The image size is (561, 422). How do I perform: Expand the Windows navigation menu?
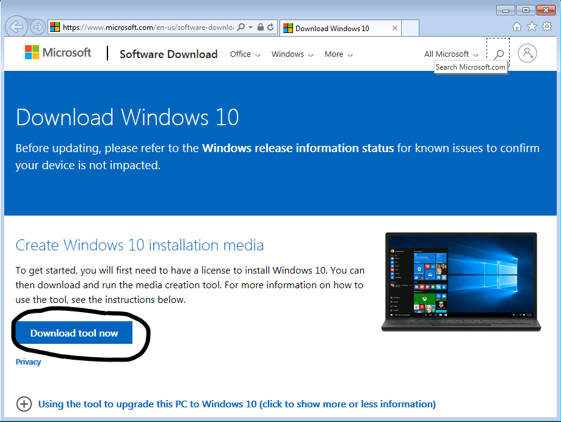(x=292, y=54)
